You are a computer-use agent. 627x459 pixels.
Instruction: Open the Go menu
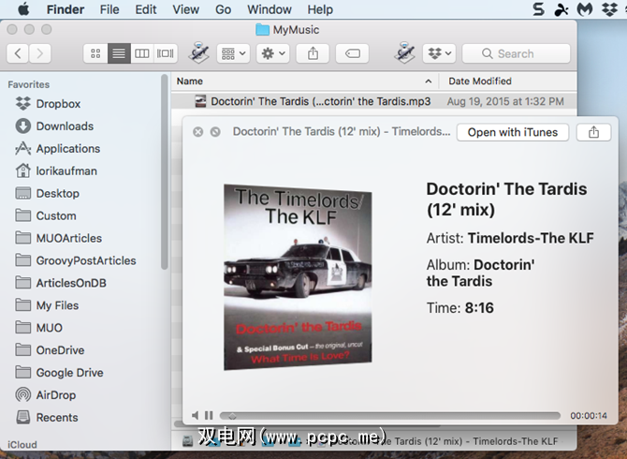point(223,9)
